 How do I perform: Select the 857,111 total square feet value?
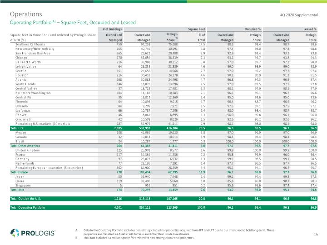click(145, 207)
